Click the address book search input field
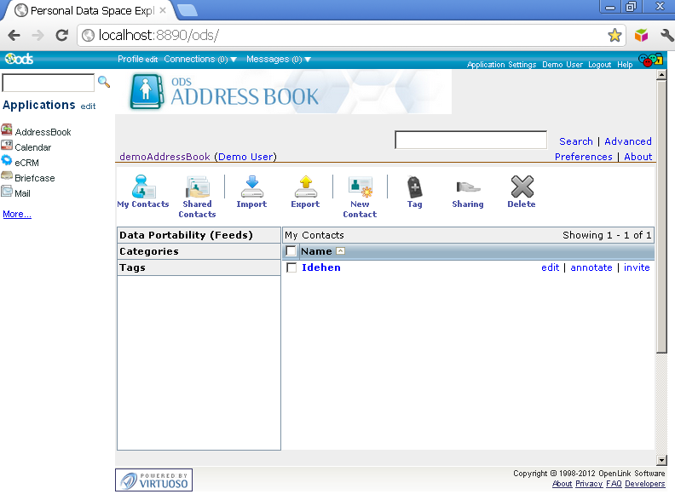The width and height of the screenshot is (675, 500). tap(470, 141)
